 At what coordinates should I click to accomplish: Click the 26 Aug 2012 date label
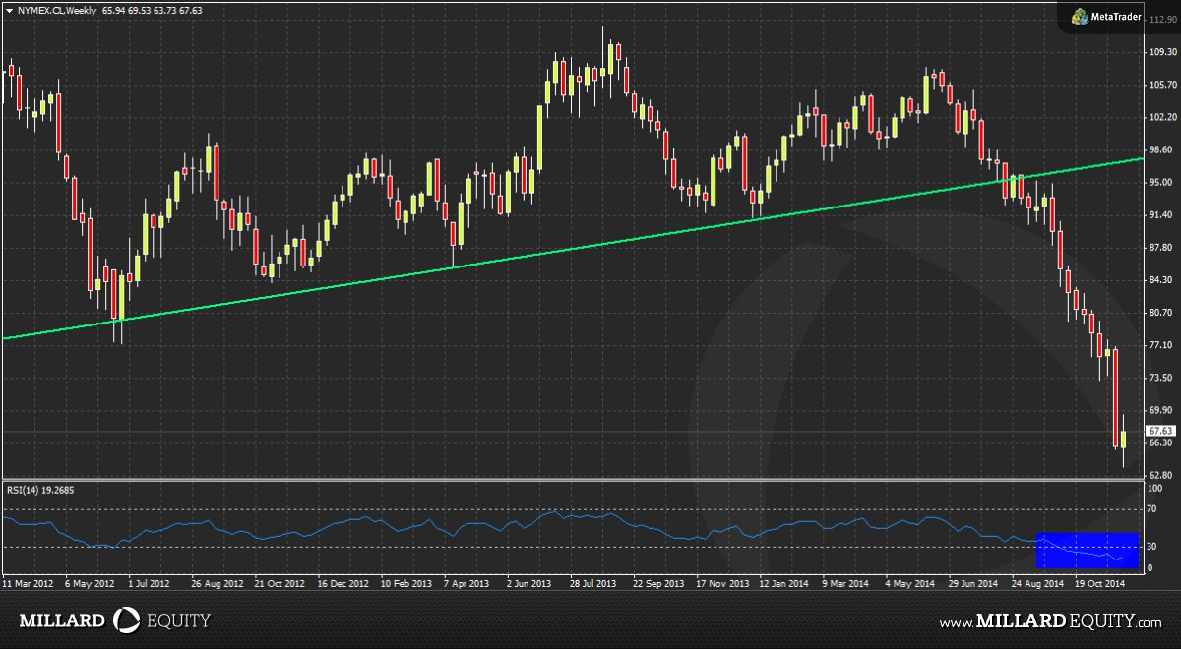point(217,583)
